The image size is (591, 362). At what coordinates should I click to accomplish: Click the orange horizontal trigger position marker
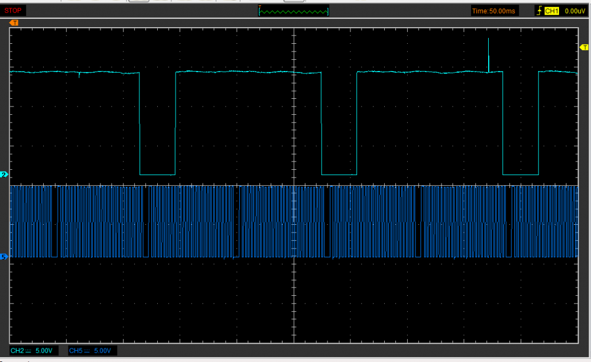[x=14, y=22]
